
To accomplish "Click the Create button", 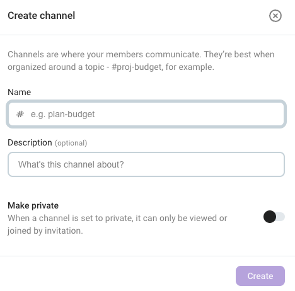I will pyautogui.click(x=260, y=276).
